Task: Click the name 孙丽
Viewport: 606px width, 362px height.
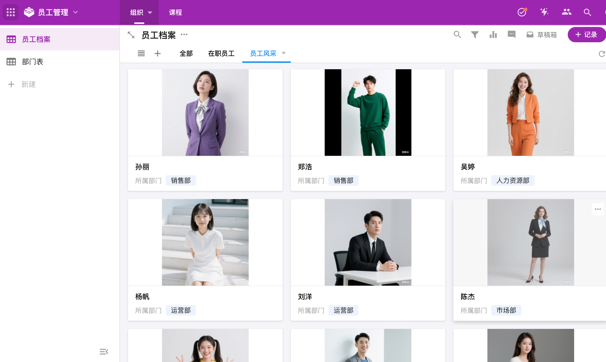Action: tap(142, 167)
